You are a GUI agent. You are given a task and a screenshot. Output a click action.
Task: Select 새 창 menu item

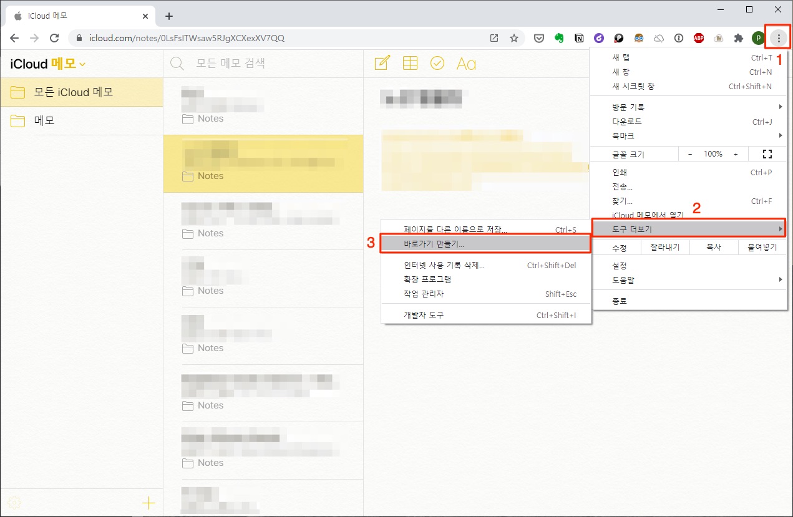click(688, 72)
